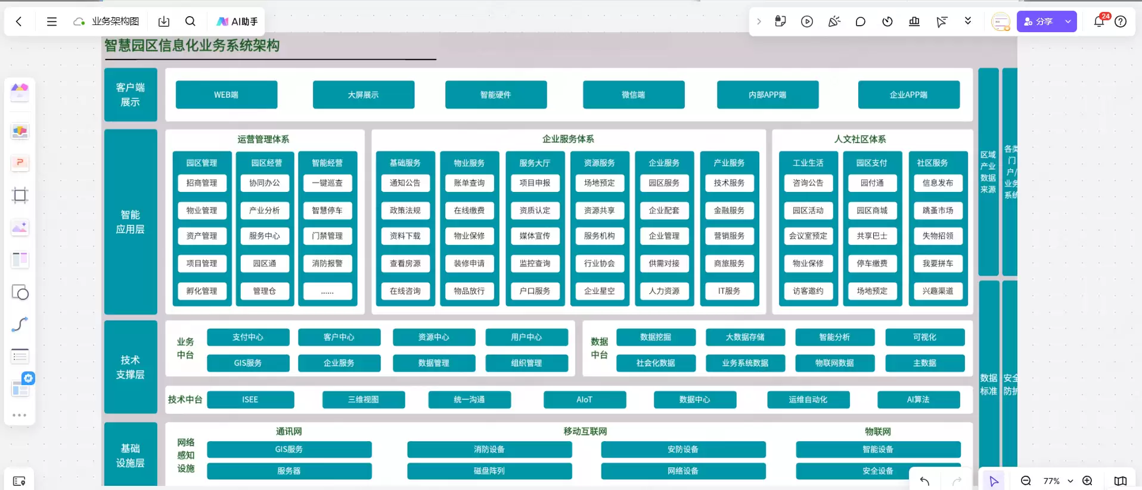Click the export download icon
The height and width of the screenshot is (490, 1142).
click(x=164, y=21)
